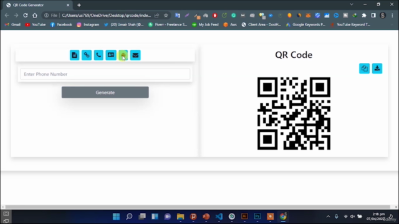Select the contact card QR type icon
This screenshot has width=399, height=224.
pos(111,55)
